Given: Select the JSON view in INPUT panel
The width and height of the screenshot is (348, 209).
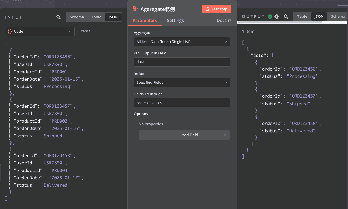Looking at the screenshot, I should pos(113,17).
